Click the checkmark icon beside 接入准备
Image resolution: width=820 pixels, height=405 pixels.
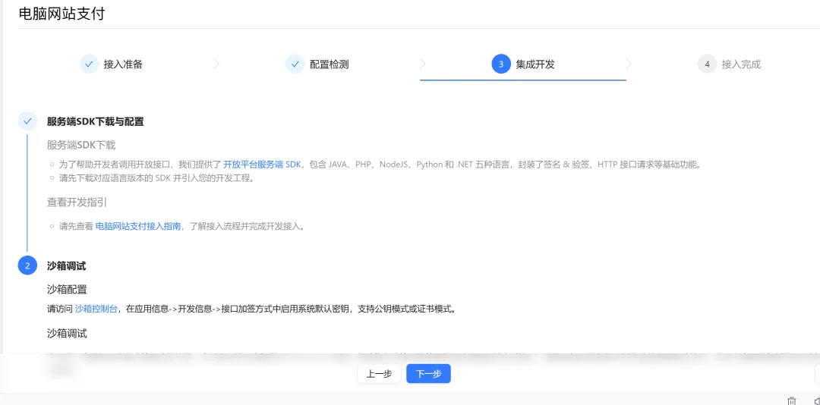pos(89,64)
